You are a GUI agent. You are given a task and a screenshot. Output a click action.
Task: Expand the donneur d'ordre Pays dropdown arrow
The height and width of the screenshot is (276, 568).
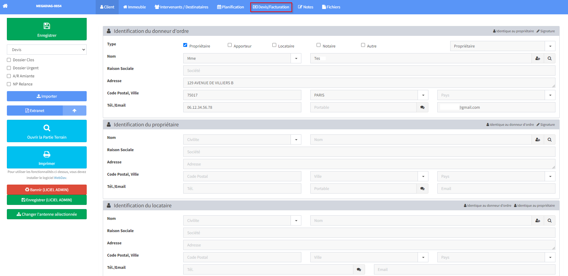[x=550, y=95]
